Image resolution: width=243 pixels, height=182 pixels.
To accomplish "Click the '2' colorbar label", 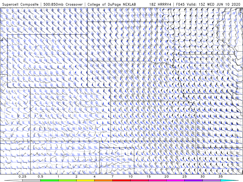I will pyautogui.click(x=77, y=177).
